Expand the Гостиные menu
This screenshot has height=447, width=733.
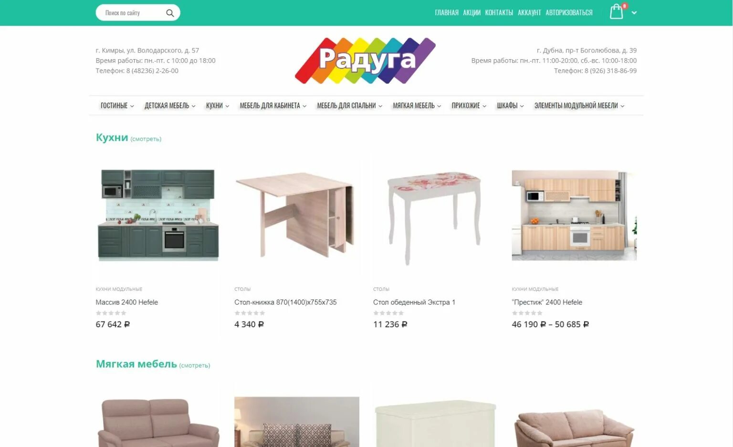click(x=117, y=105)
